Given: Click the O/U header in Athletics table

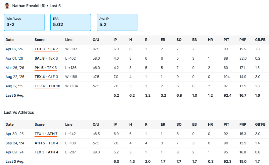Looking at the screenshot, I should tap(96, 124).
